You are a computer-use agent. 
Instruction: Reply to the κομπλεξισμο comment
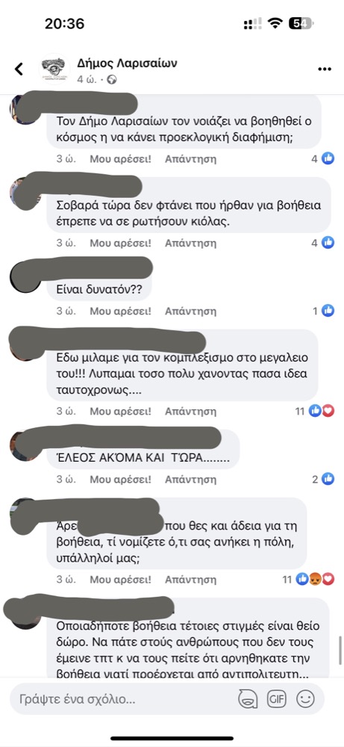coord(190,410)
